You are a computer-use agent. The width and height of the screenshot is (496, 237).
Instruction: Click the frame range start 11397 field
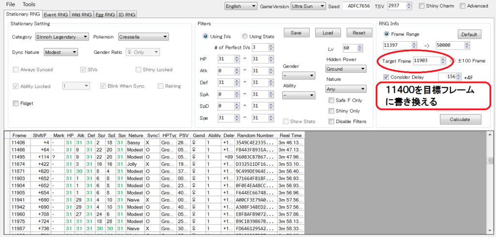(x=400, y=46)
